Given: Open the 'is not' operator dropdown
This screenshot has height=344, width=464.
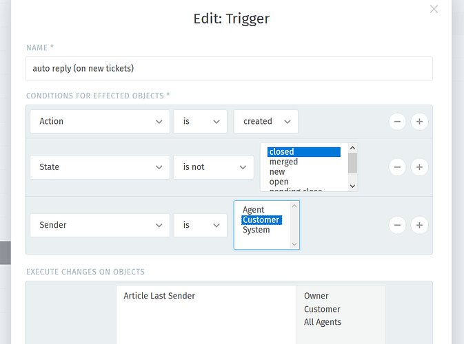Looking at the screenshot, I should pos(213,167).
